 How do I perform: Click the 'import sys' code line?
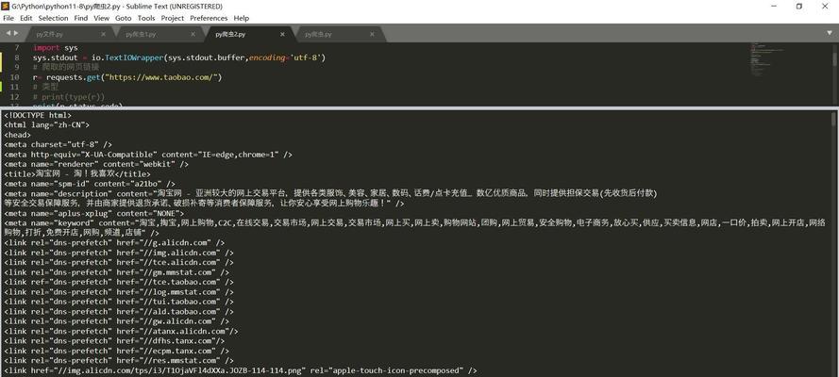55,47
